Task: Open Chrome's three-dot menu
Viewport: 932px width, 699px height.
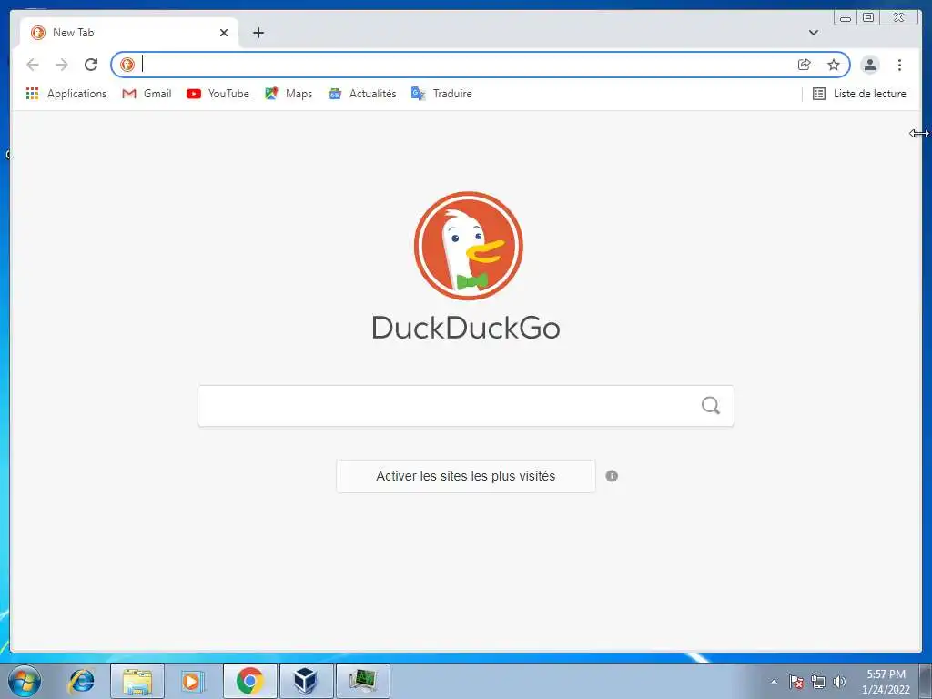Action: (x=899, y=65)
